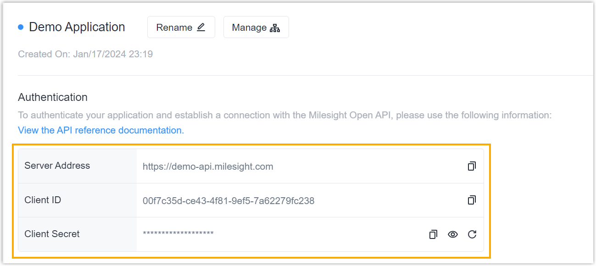Viewport: 596px width, 266px height.
Task: Regenerate the Client Secret
Action: tap(472, 234)
